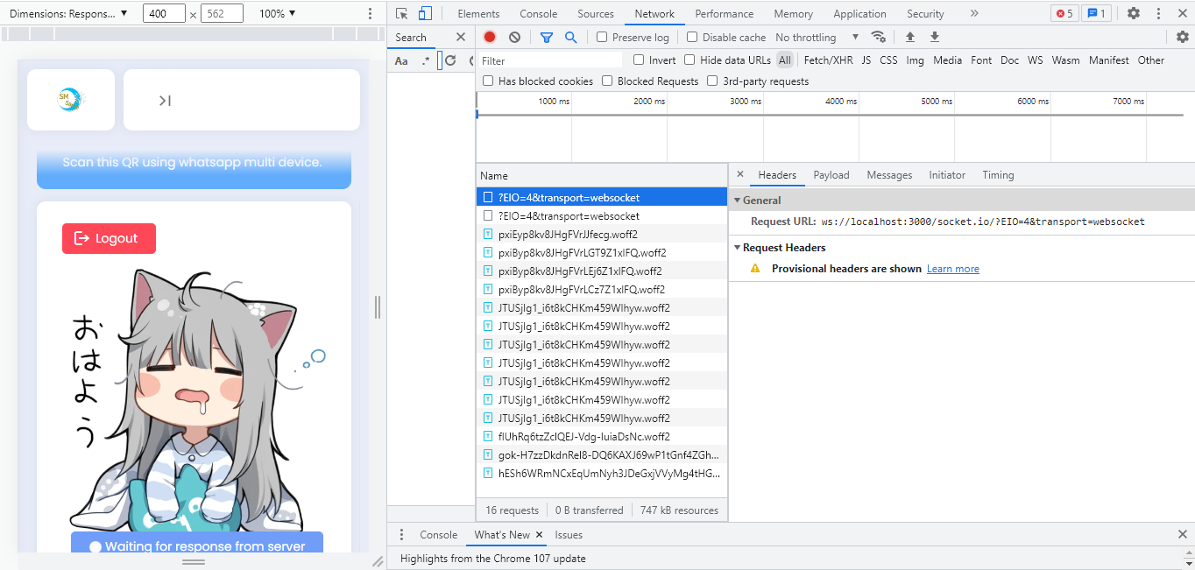Open network conditions wifi icon
The height and width of the screenshot is (570, 1195).
[x=878, y=38]
